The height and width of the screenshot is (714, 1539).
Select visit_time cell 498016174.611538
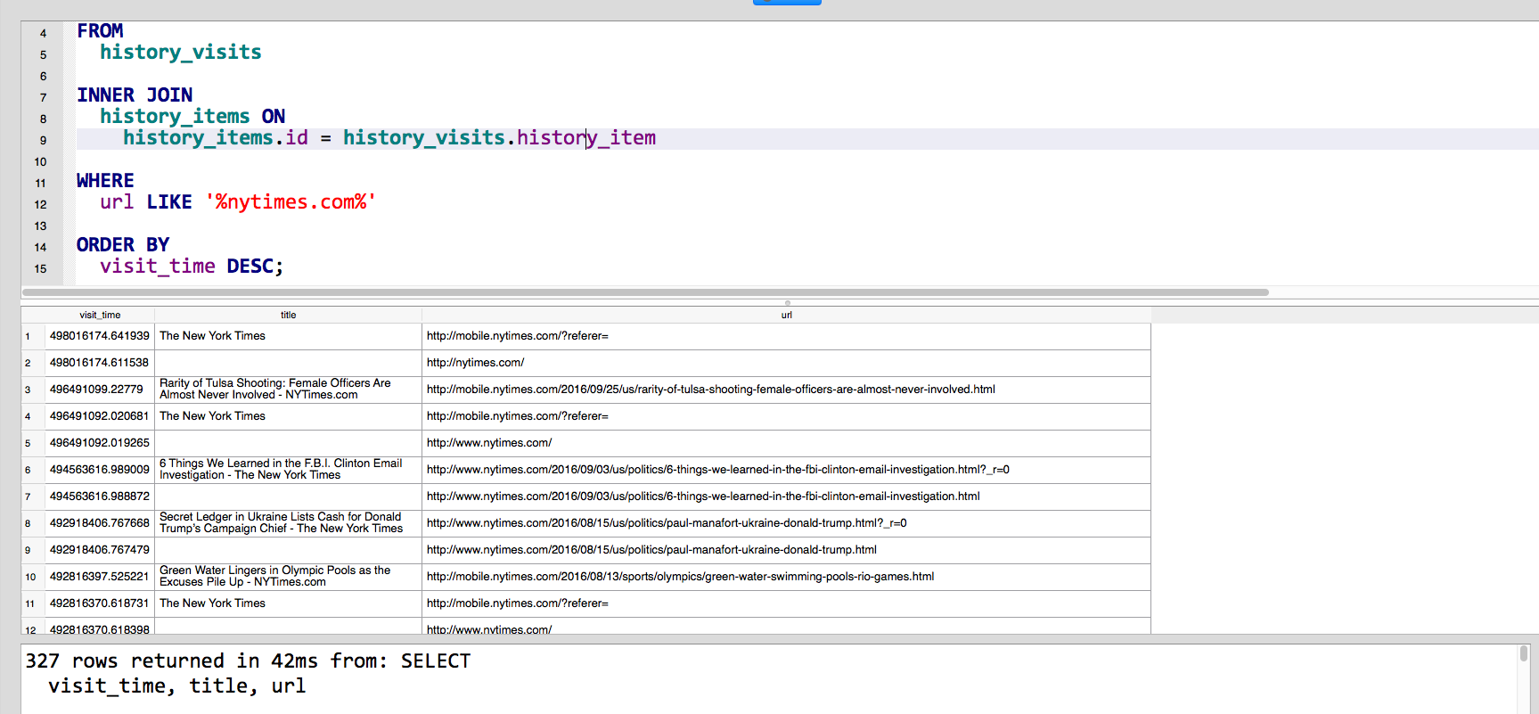(99, 363)
